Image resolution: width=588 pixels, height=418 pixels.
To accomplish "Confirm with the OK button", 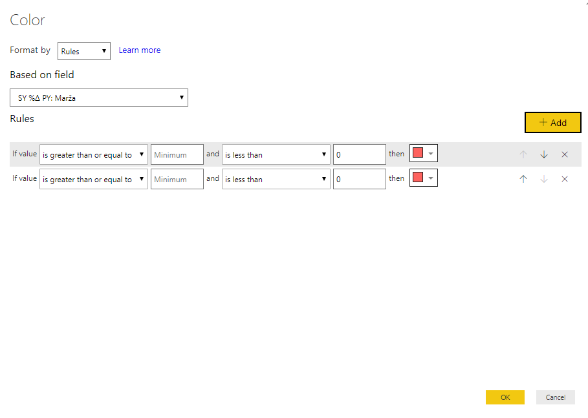I will 505,397.
